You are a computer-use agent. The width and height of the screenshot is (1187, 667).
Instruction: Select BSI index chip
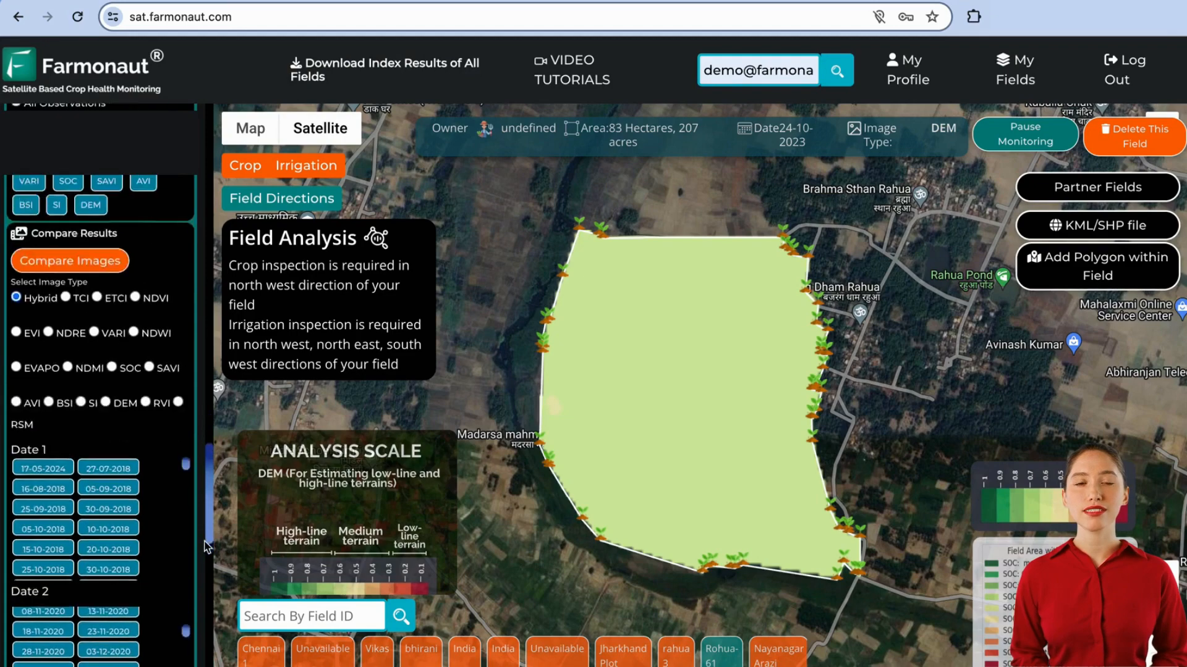26,205
